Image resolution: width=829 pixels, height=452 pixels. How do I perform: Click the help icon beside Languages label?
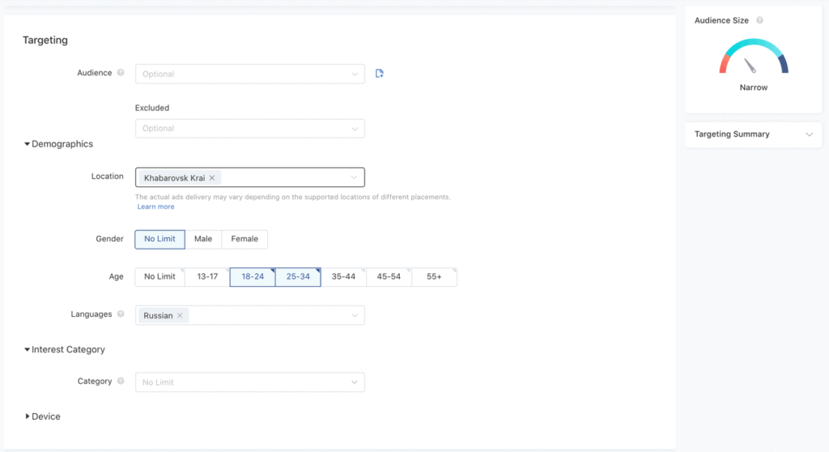click(121, 314)
